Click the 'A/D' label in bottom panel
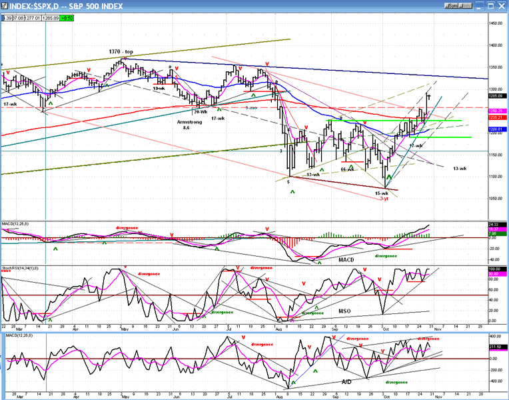Screen dimensions: 509x400 [x=346, y=382]
